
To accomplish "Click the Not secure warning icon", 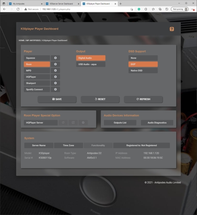I will (x=25, y=9).
